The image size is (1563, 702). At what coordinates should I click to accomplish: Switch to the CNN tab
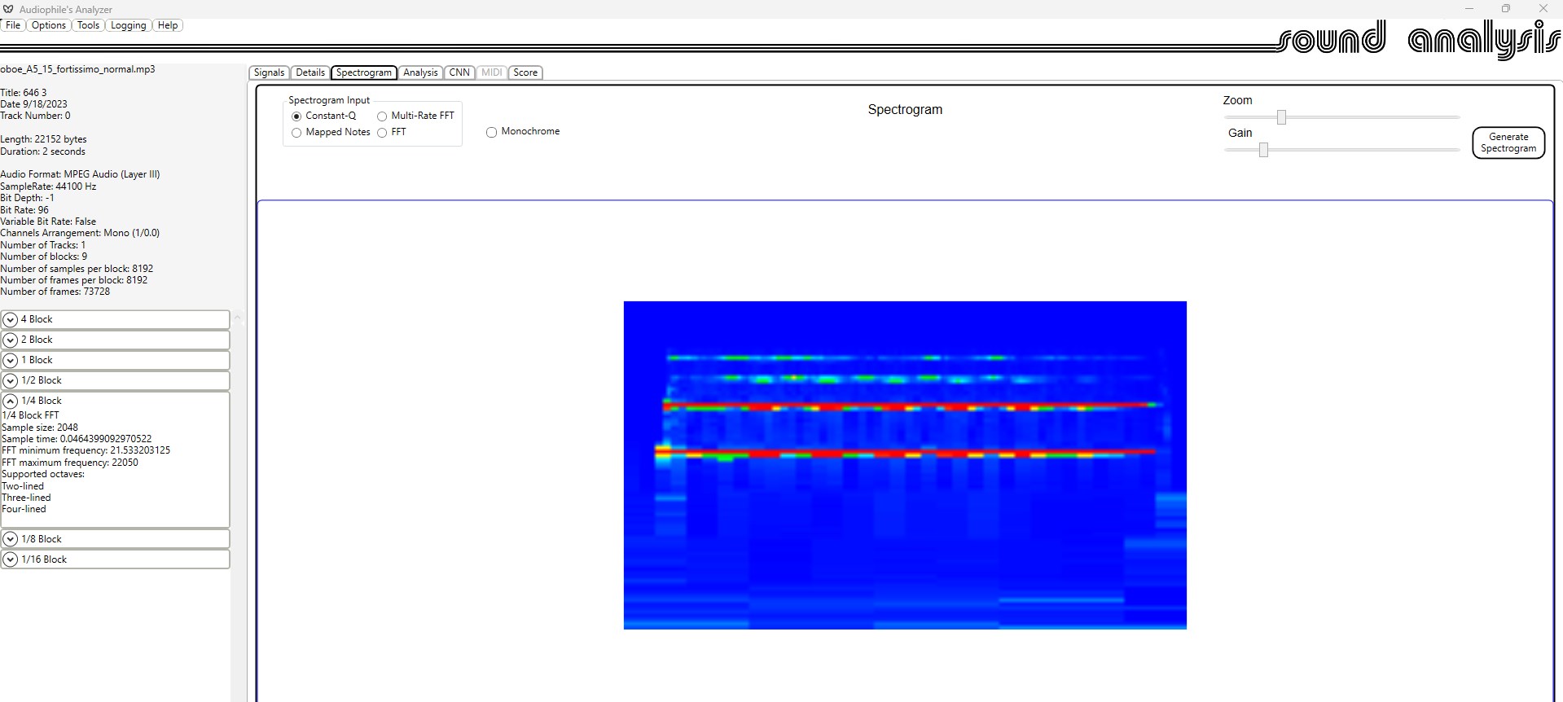point(459,72)
